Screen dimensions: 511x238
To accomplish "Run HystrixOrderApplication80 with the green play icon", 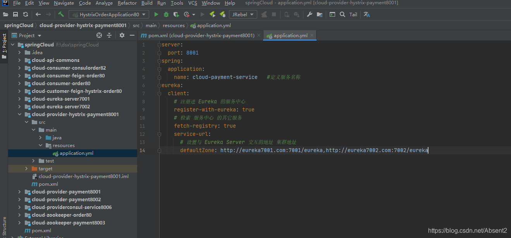I will coord(156,14).
